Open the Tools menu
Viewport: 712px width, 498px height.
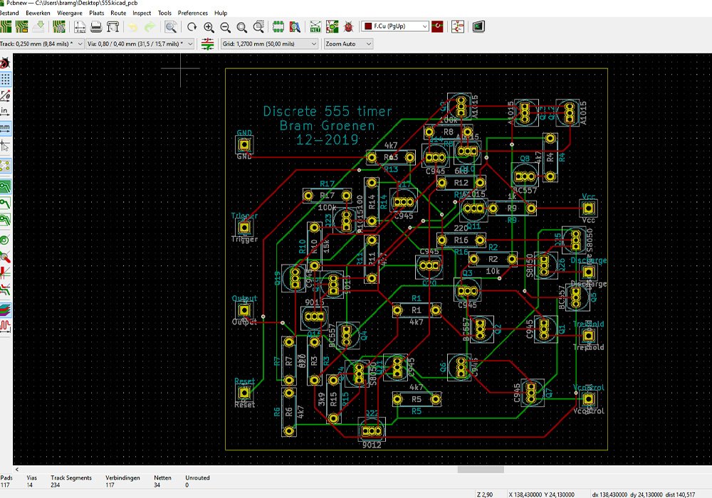[164, 13]
